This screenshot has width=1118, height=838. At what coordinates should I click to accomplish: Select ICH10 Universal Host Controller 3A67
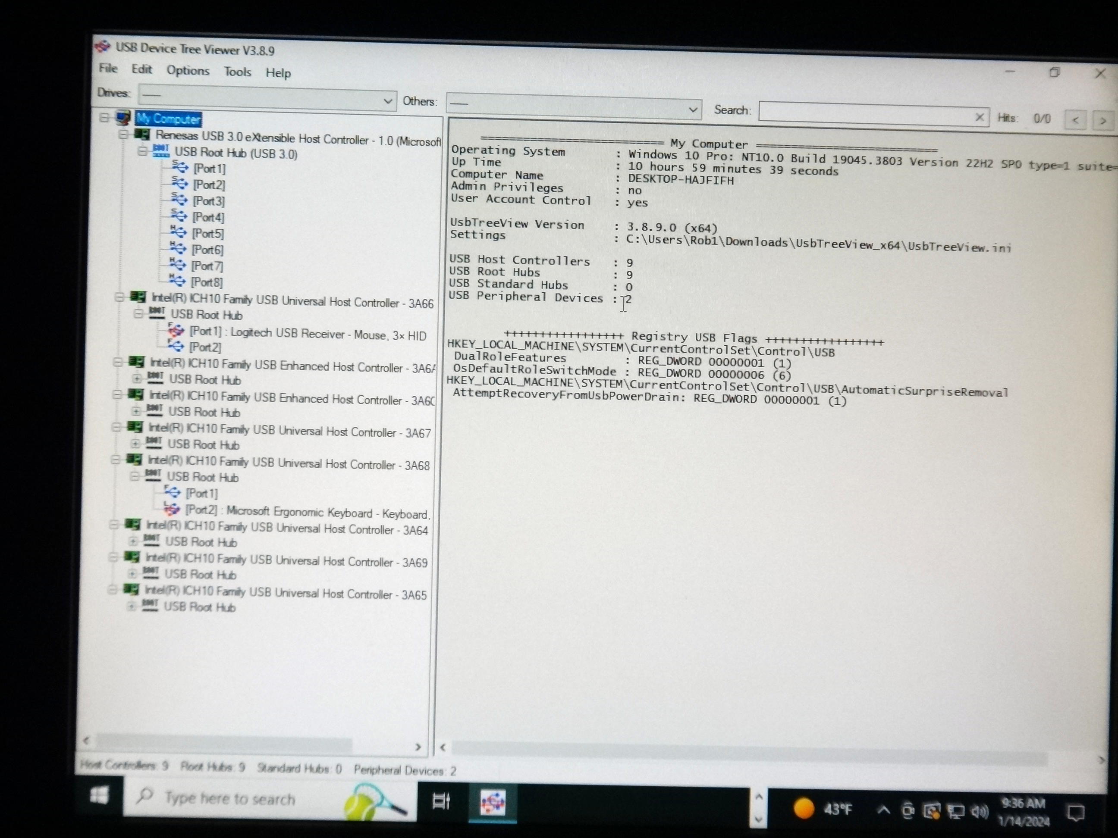(x=289, y=430)
